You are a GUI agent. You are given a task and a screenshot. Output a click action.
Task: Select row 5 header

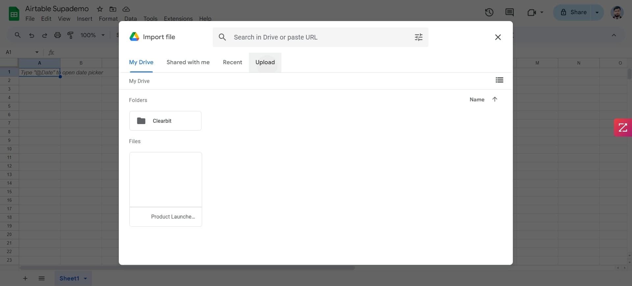(9, 106)
